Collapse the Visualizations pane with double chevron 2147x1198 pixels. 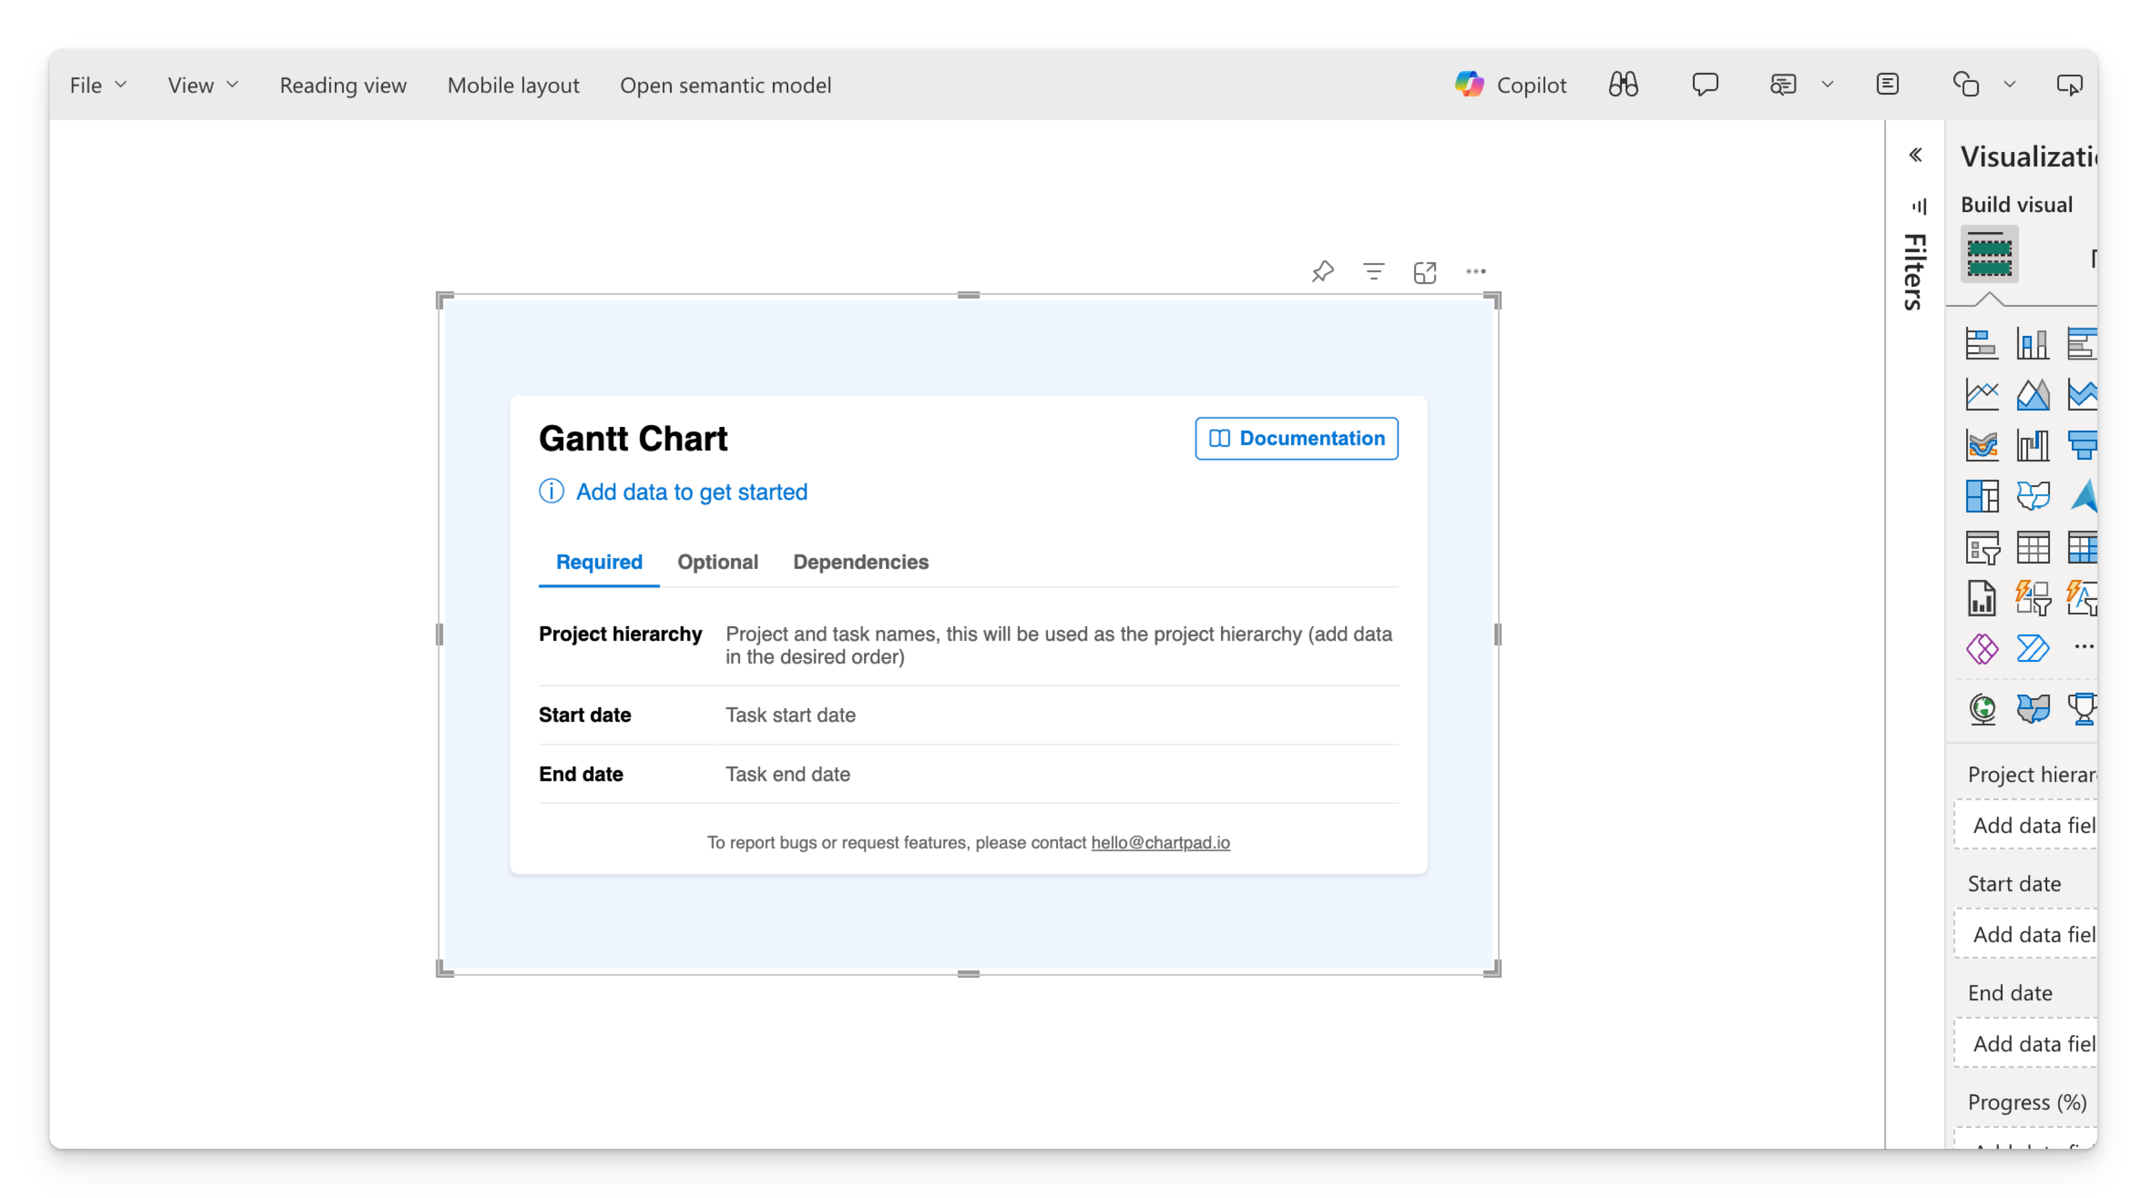click(x=1916, y=156)
